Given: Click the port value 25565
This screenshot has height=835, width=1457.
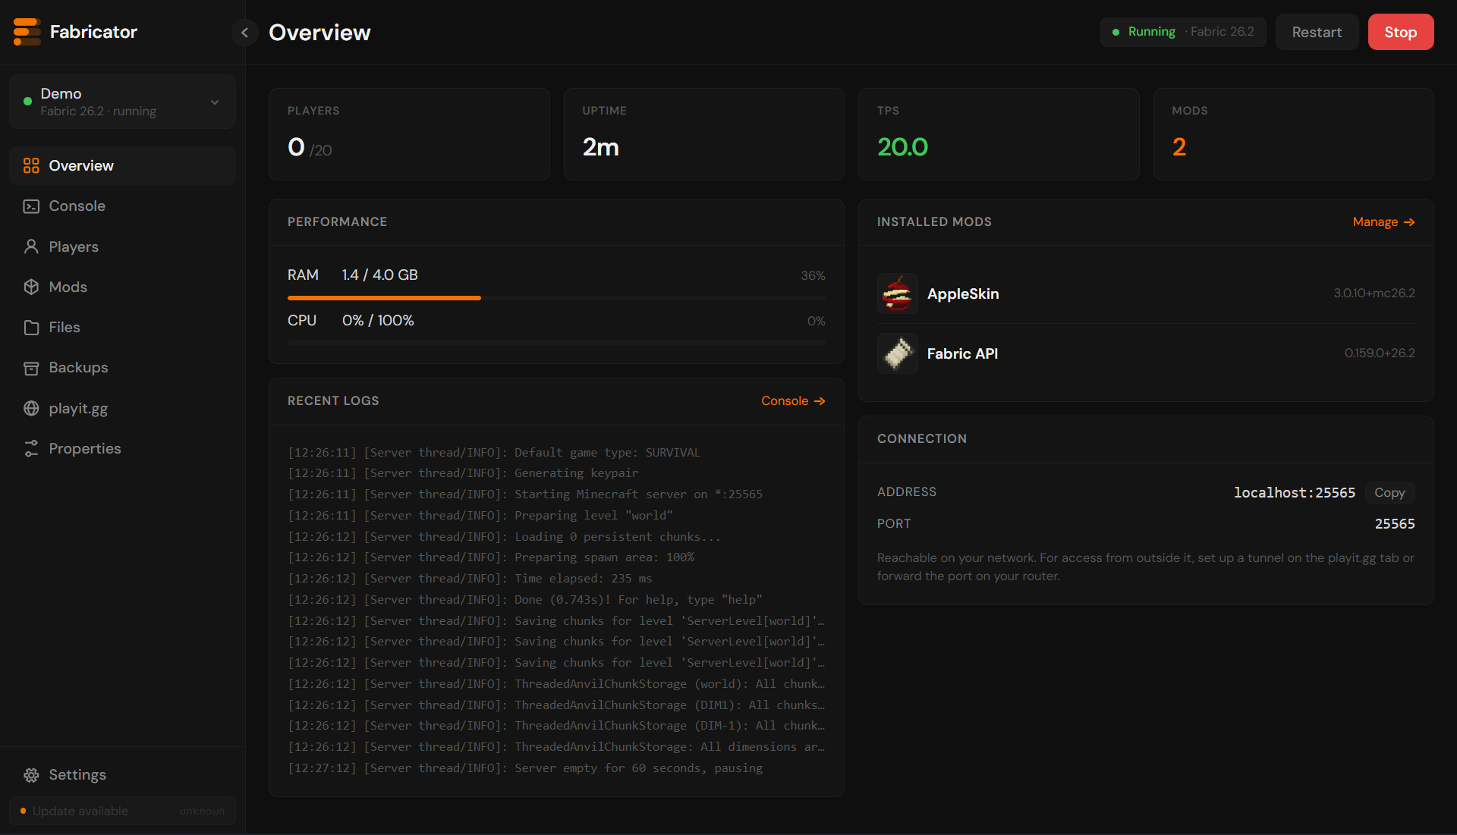Looking at the screenshot, I should (x=1395, y=524).
